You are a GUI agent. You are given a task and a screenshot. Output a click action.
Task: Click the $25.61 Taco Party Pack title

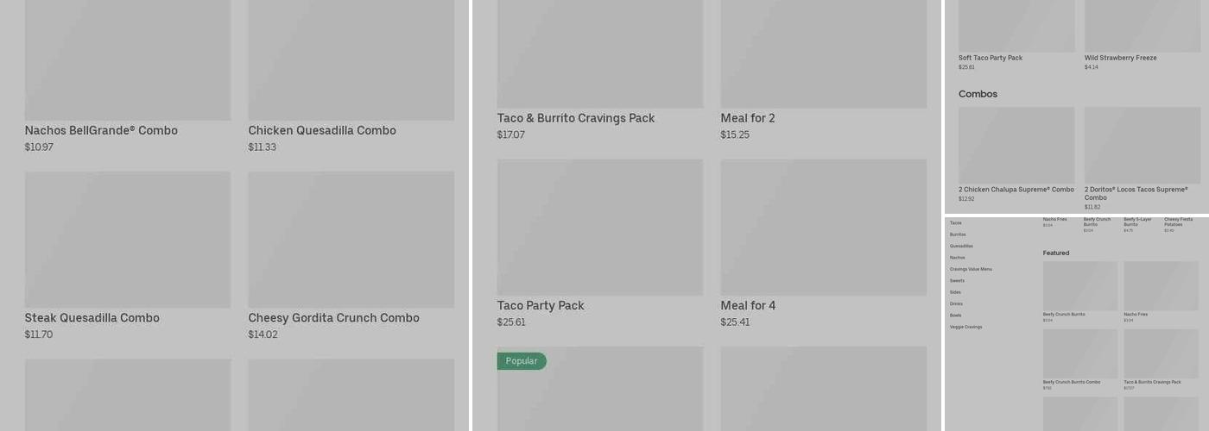click(x=541, y=306)
